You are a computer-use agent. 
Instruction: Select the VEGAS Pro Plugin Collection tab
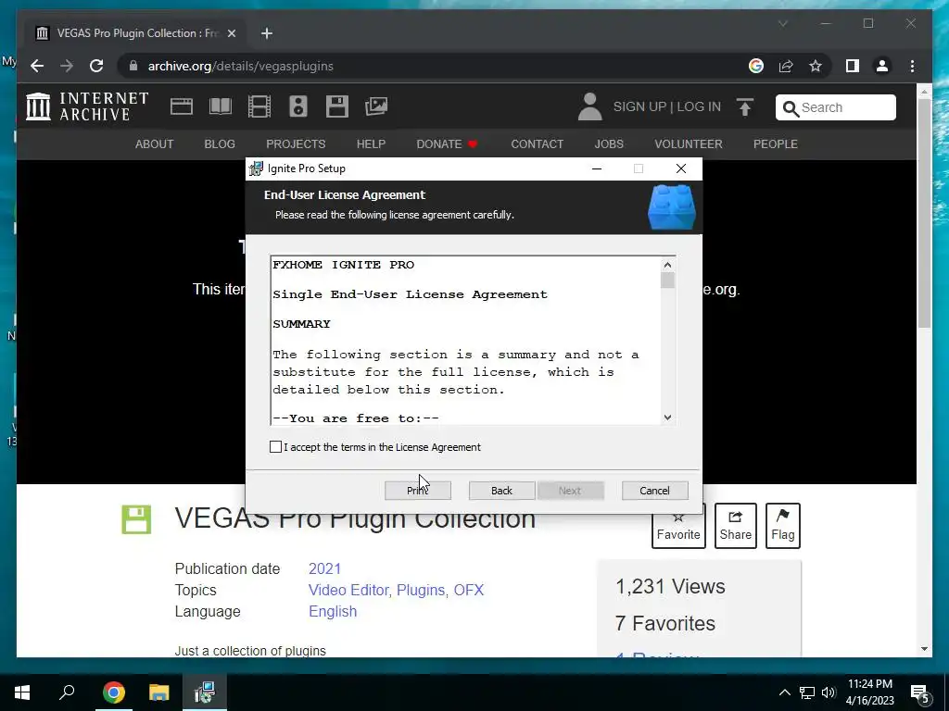[x=136, y=33]
